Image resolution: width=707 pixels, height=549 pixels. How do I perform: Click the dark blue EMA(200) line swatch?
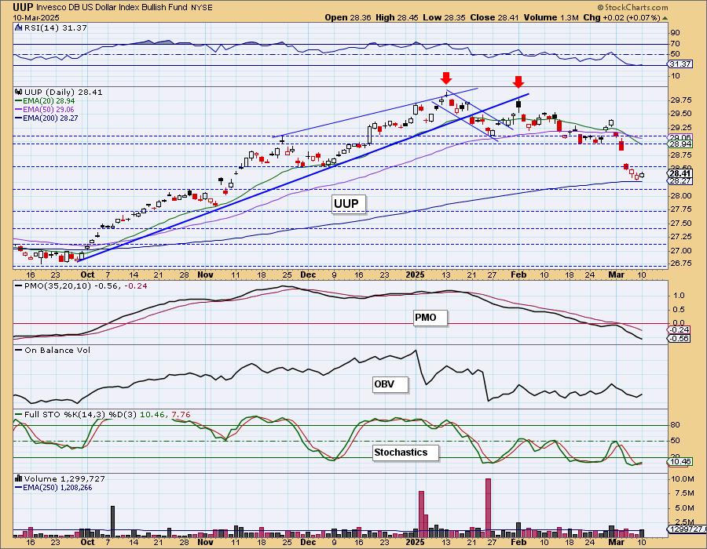[x=19, y=118]
